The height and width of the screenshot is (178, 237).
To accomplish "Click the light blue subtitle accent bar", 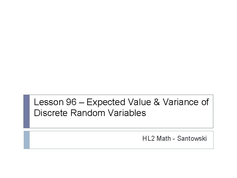I will coord(27,140).
